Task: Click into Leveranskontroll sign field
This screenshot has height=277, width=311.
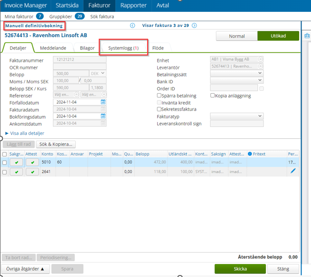Action: 237,123
